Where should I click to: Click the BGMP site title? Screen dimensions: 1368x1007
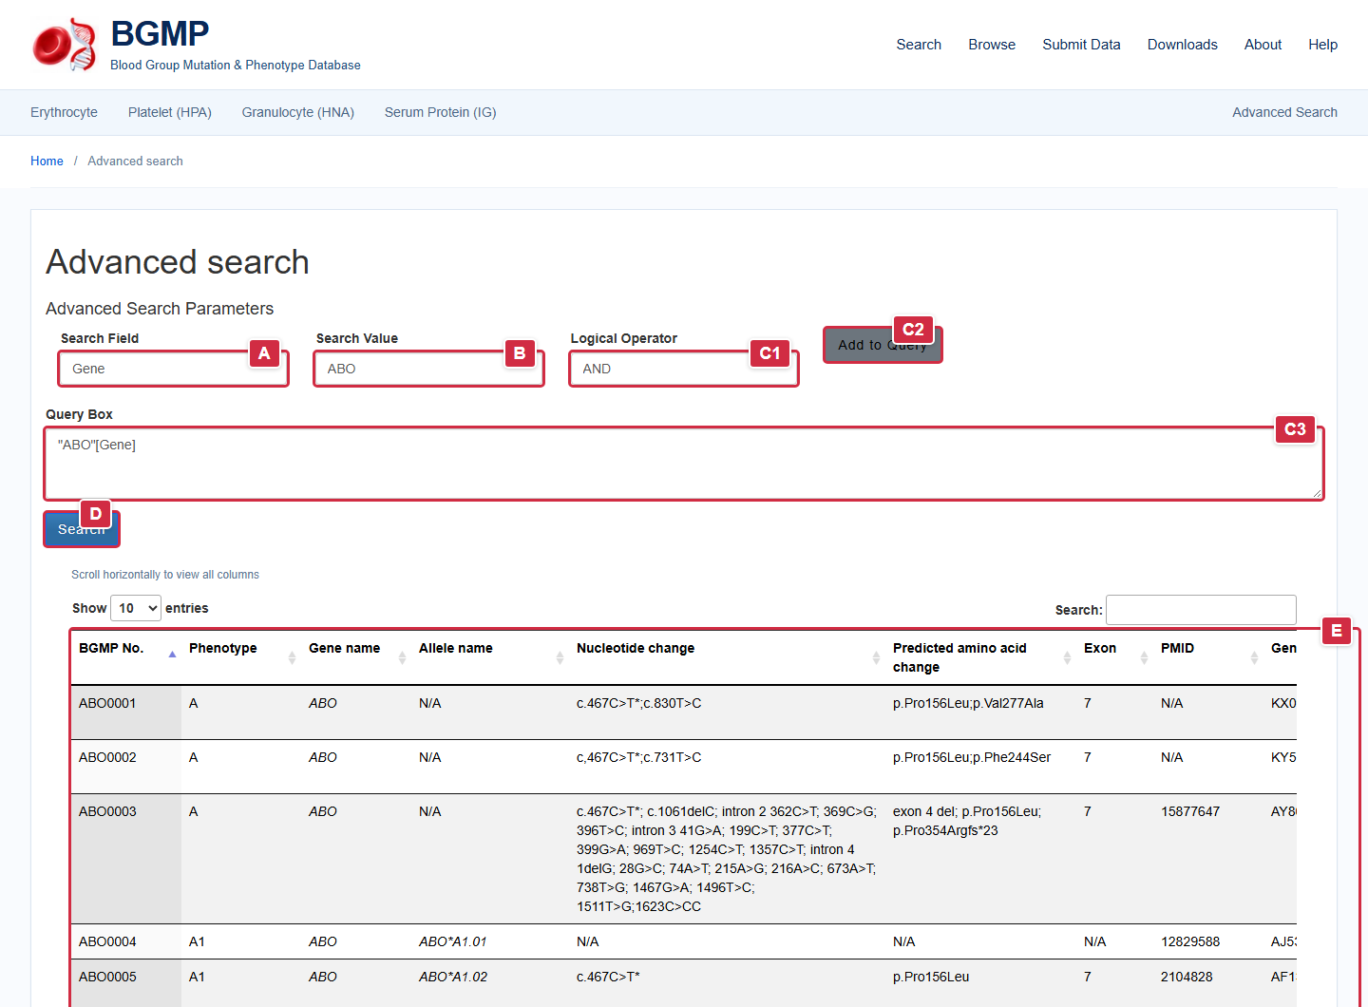[160, 33]
